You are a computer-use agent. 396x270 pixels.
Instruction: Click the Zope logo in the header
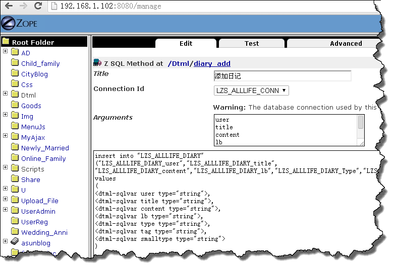(19, 24)
